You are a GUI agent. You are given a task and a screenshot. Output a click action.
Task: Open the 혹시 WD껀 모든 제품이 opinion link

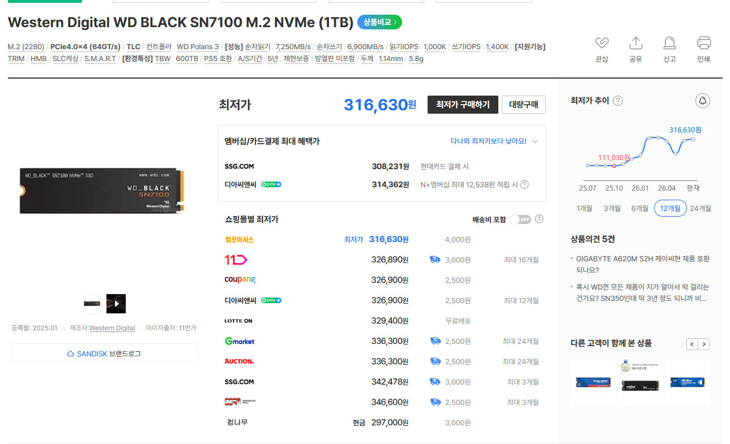click(643, 292)
